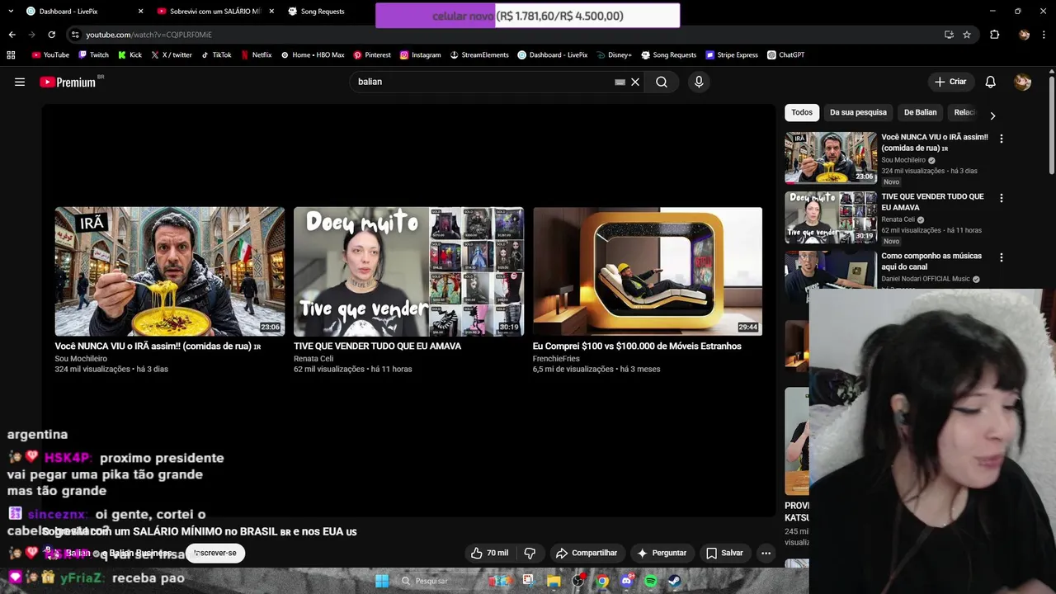Image resolution: width=1056 pixels, height=594 pixels.
Task: Click the Perguntar button
Action: [x=662, y=553]
